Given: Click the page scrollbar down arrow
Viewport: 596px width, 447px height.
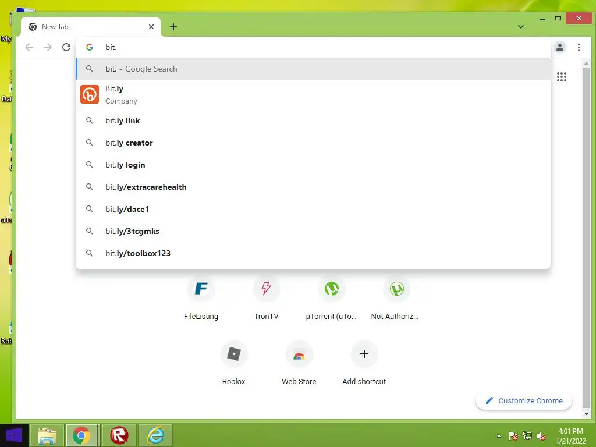Looking at the screenshot, I should pos(586,414).
